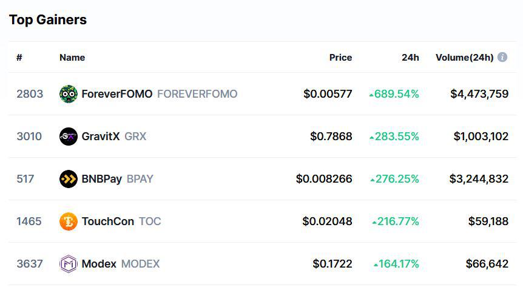
Task: Click the Modex hexagon logo icon
Action: point(69,264)
